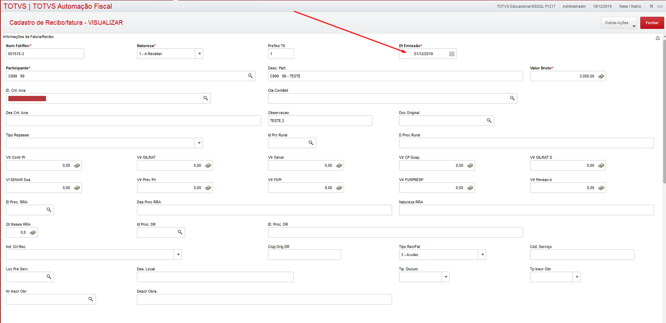Click TOTVS Educacional MSSQL P1217 environment label
The width and height of the screenshot is (666, 323).
(x=526, y=6)
